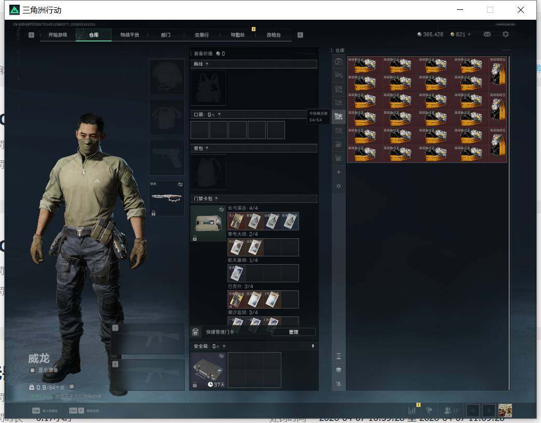Open warehouse sidebar gear settings
This screenshot has height=423, width=541.
pos(339,186)
